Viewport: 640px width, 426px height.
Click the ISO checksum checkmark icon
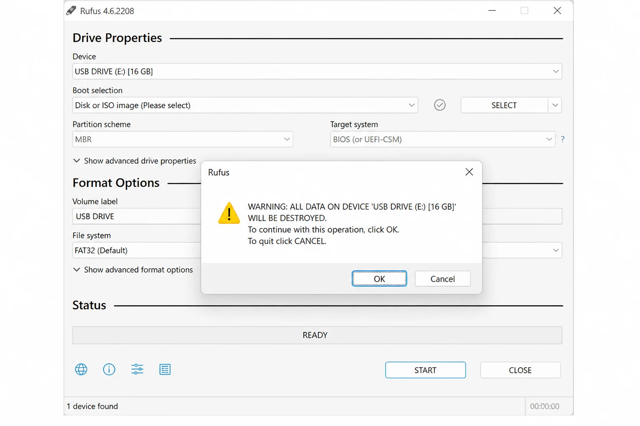tap(440, 105)
